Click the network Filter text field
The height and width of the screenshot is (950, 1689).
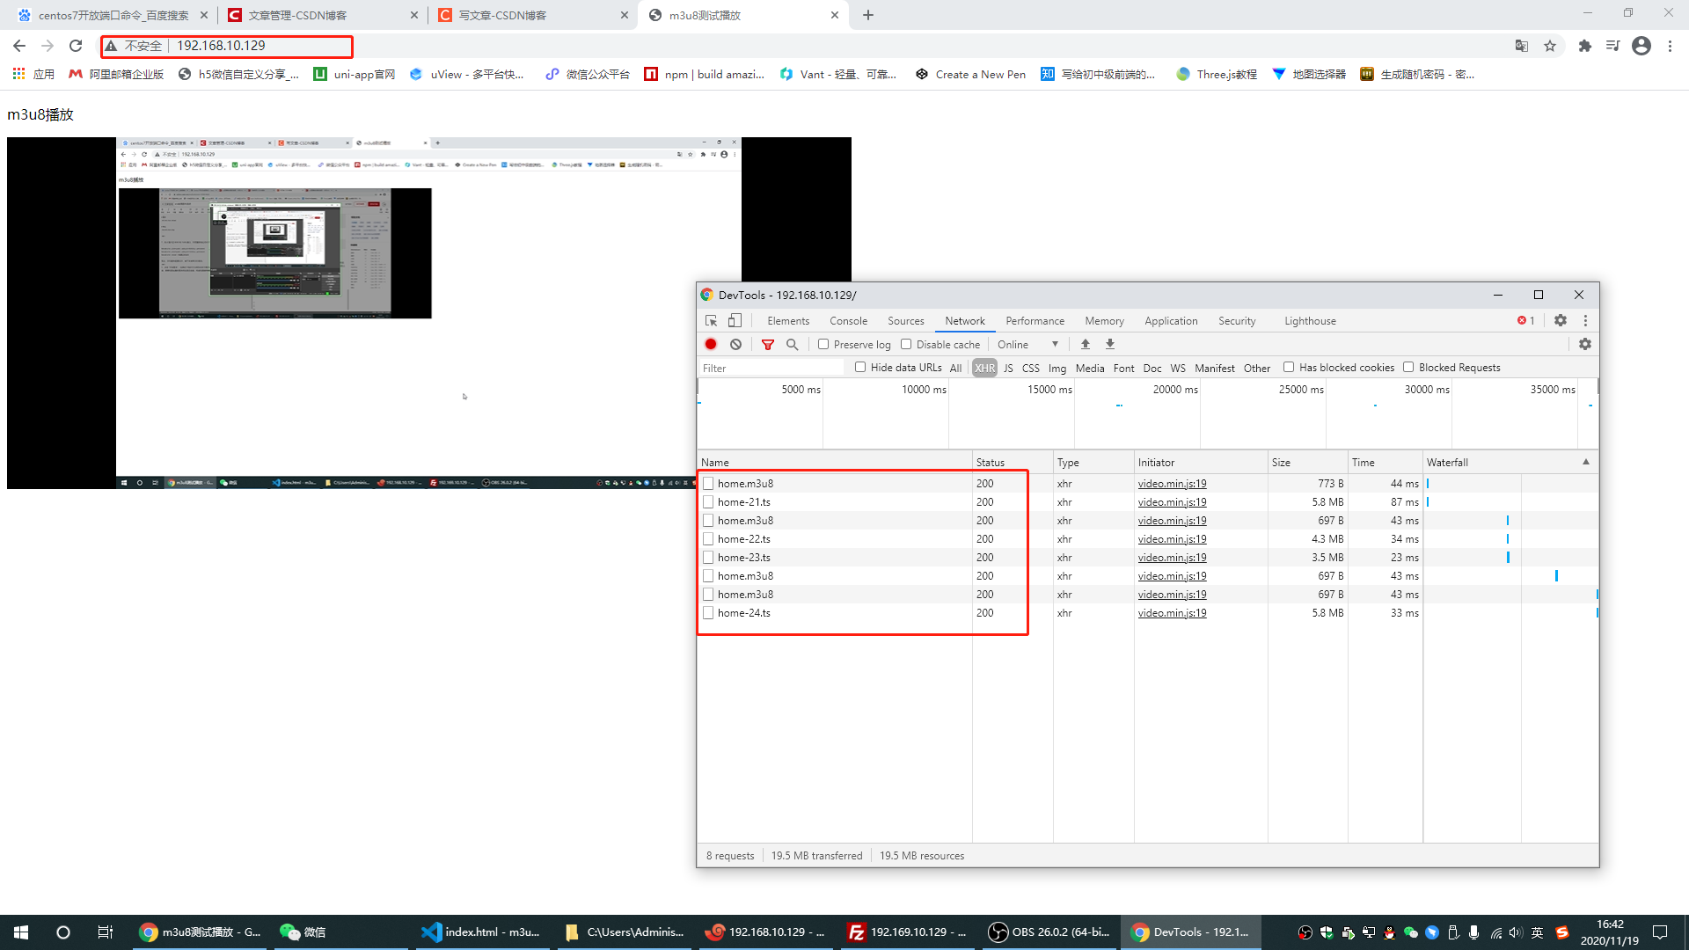click(x=770, y=368)
